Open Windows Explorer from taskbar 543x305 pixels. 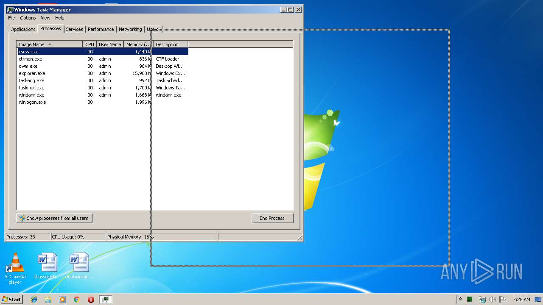(48, 299)
